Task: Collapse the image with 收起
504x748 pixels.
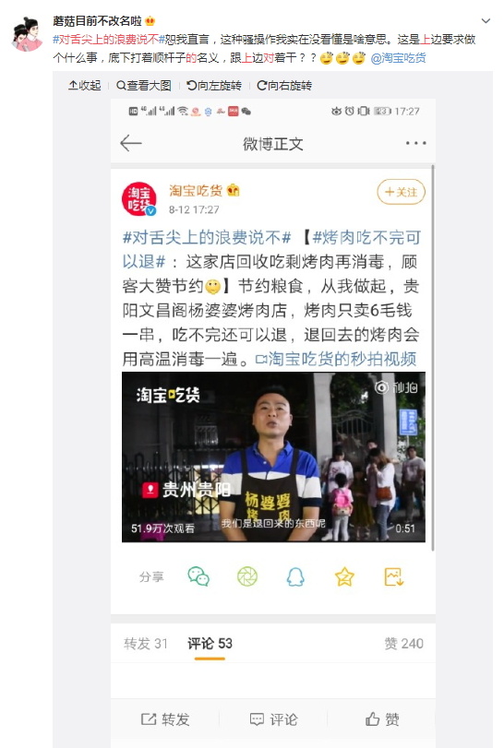Action: click(x=84, y=86)
